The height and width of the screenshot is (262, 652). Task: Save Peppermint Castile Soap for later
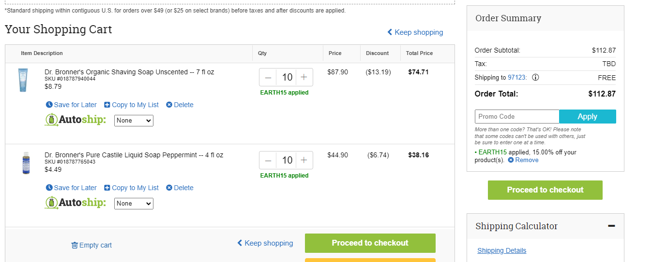click(x=71, y=188)
